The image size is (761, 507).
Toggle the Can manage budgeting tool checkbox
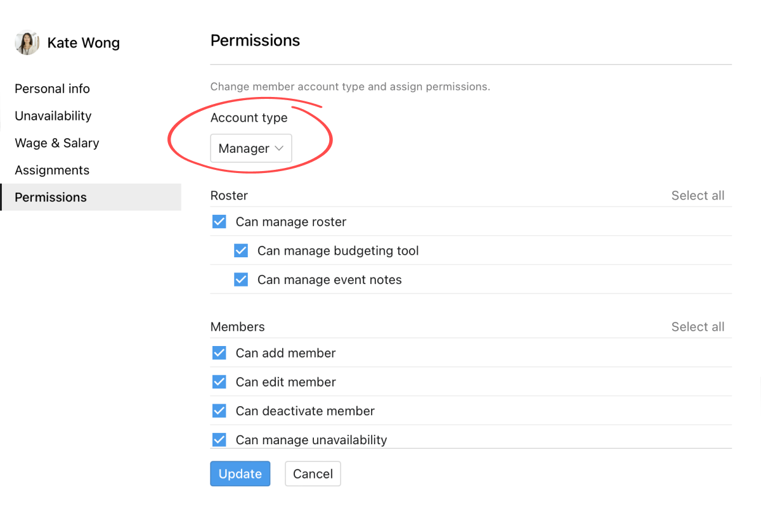(x=241, y=250)
